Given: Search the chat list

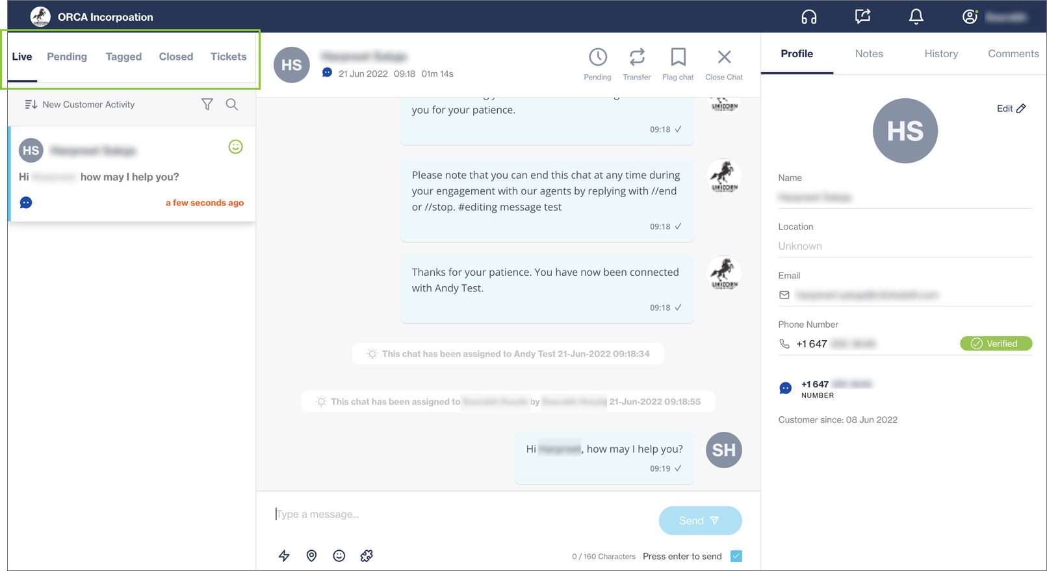Looking at the screenshot, I should click(231, 104).
